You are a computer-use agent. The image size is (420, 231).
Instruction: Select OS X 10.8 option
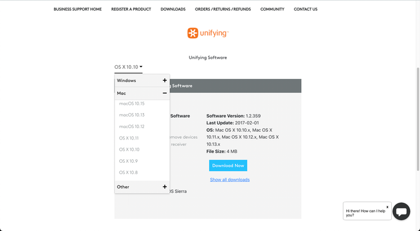128,172
